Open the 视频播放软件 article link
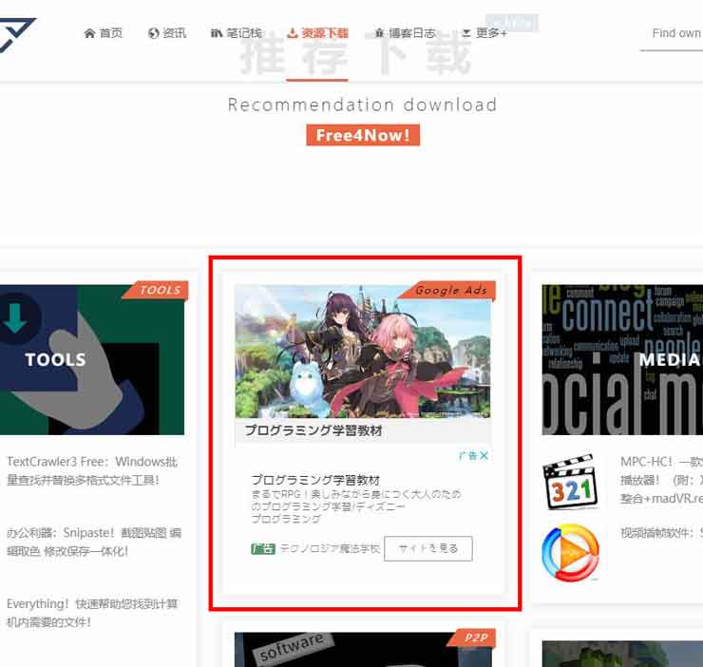 662,533
